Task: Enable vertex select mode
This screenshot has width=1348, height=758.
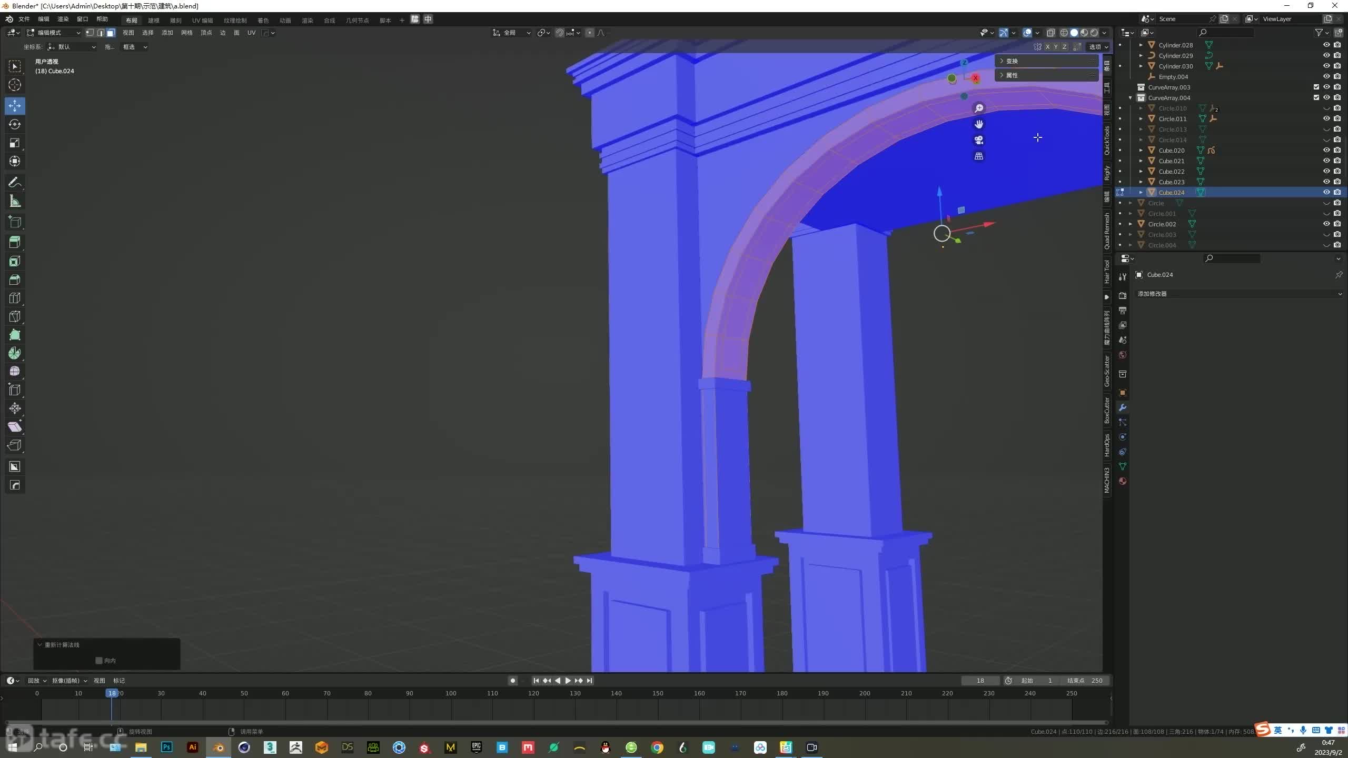Action: click(x=90, y=33)
